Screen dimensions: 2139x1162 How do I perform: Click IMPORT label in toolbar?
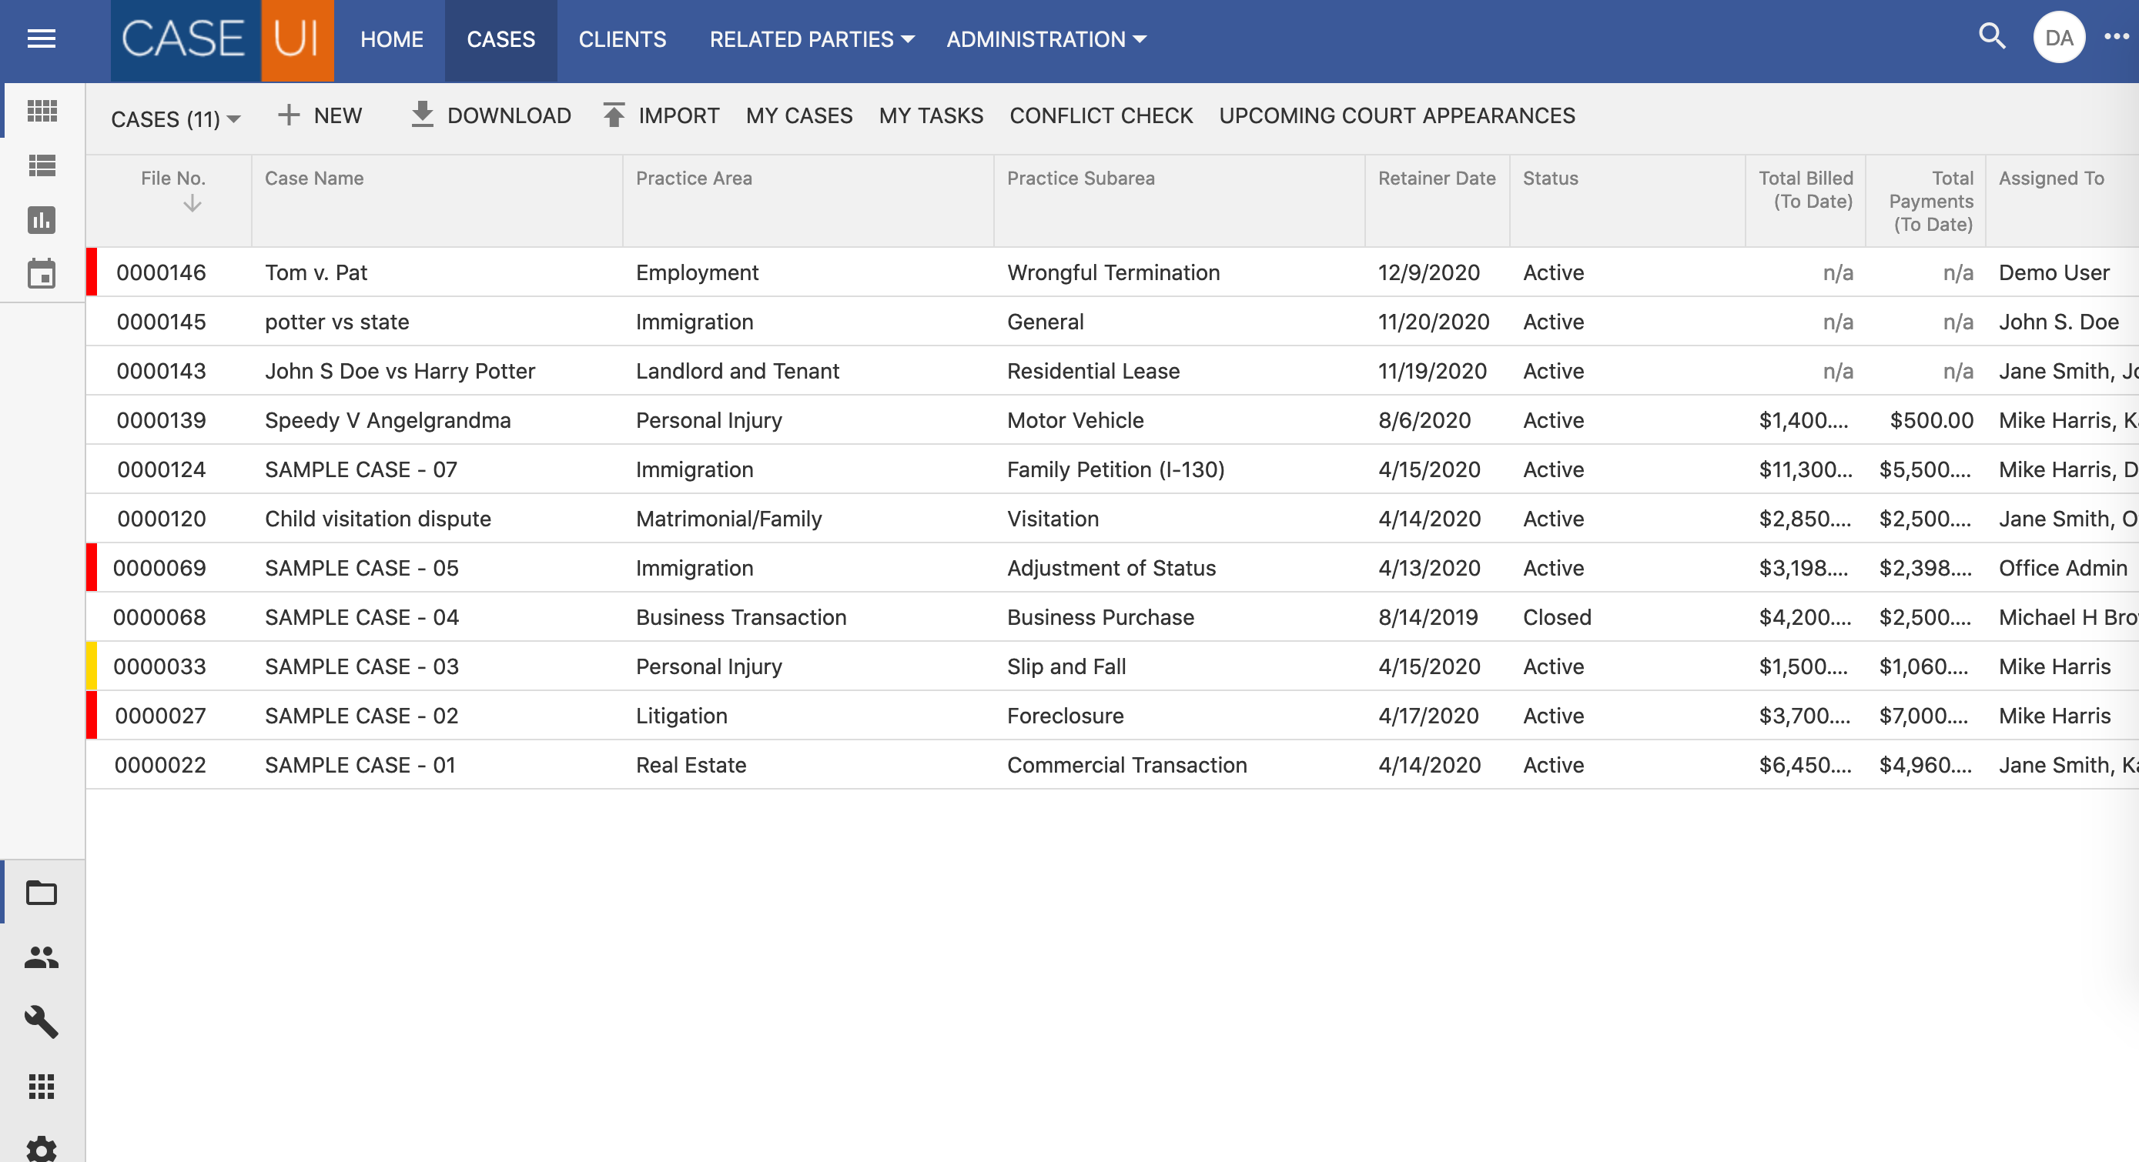(678, 115)
